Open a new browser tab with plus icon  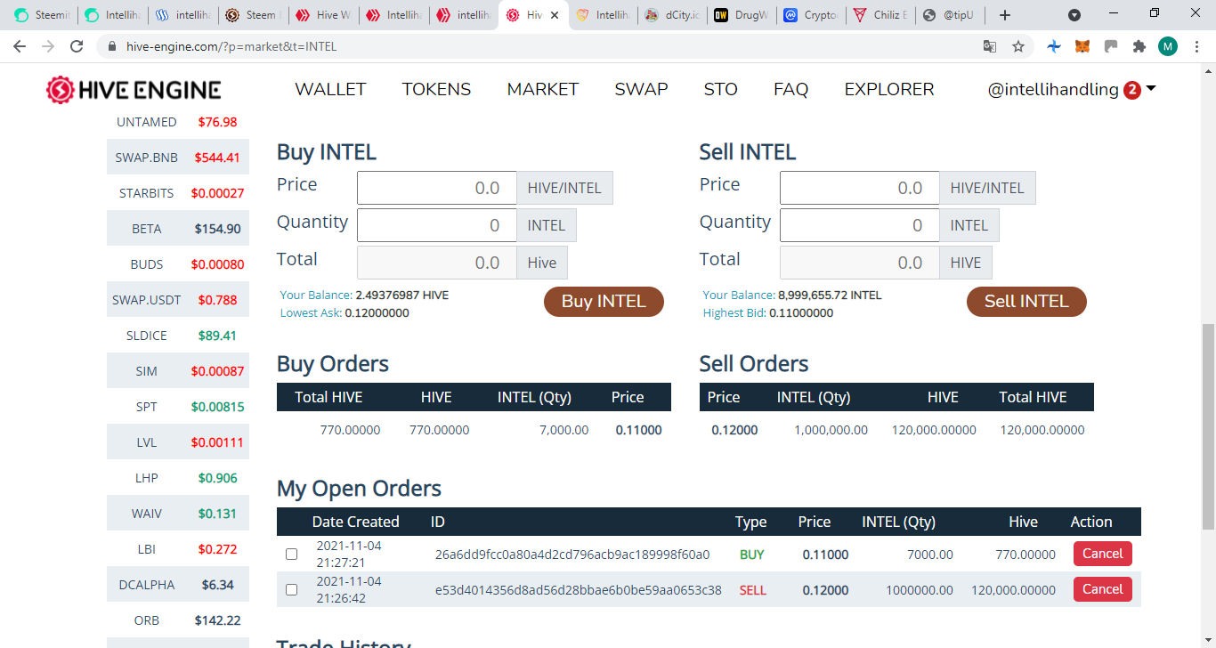pyautogui.click(x=1005, y=15)
